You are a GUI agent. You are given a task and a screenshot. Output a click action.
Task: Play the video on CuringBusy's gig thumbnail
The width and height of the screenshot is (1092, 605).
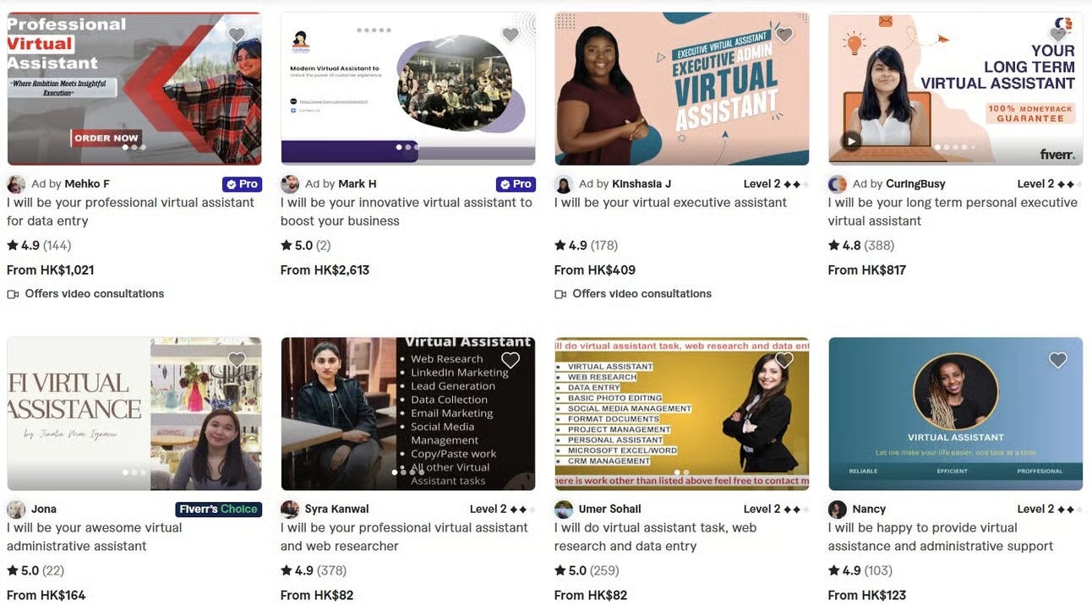pyautogui.click(x=850, y=141)
